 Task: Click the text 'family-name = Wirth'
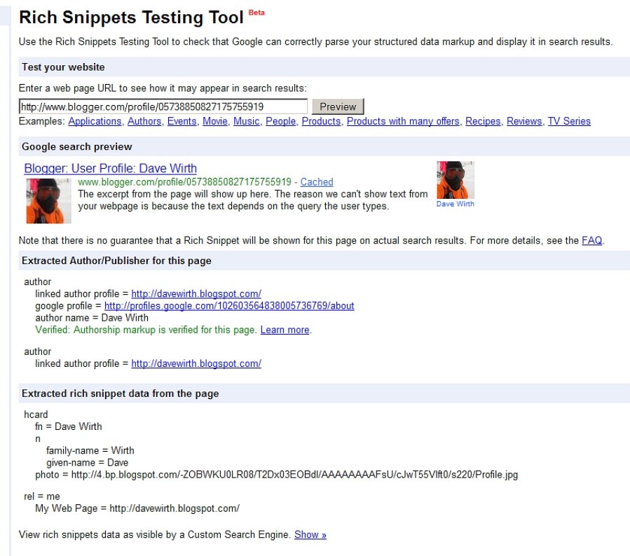(90, 451)
